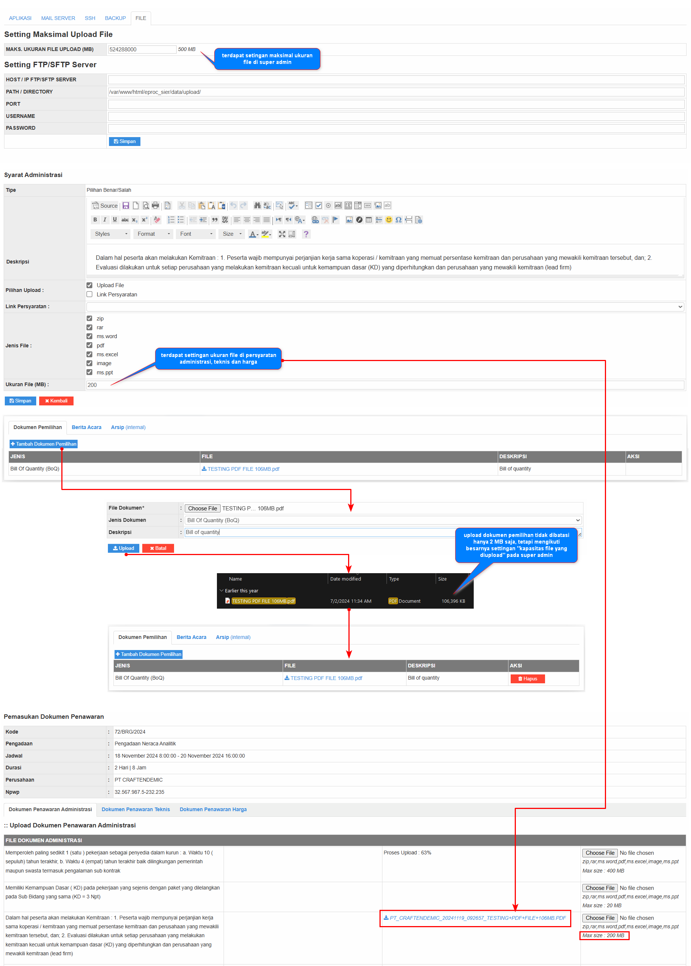
Task: Click the Insert Image icon
Action: point(349,220)
